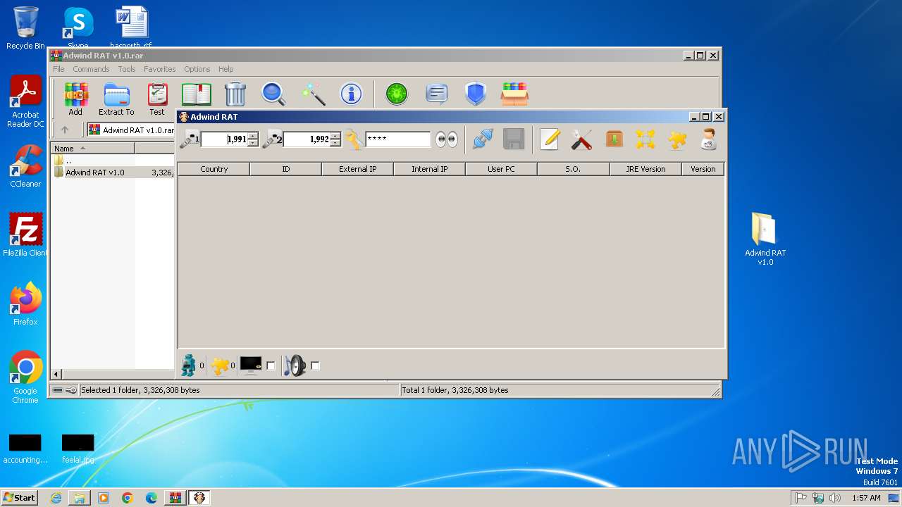
Task: Click the pencil notepad edit icon
Action: [x=549, y=139]
